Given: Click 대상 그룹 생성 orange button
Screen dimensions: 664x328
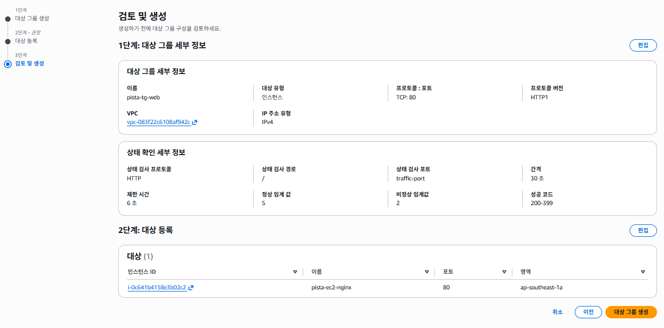Looking at the screenshot, I should point(631,312).
